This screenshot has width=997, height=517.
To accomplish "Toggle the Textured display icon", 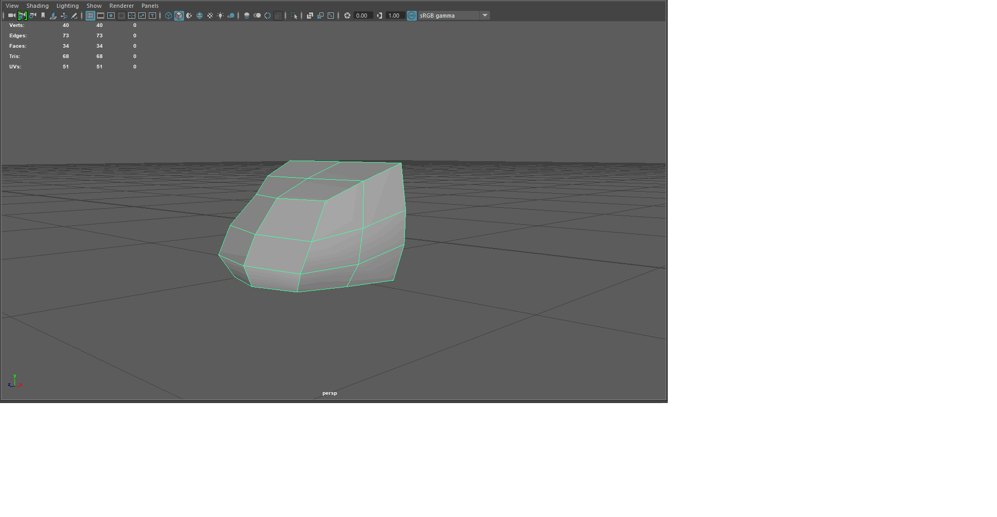I will [210, 16].
